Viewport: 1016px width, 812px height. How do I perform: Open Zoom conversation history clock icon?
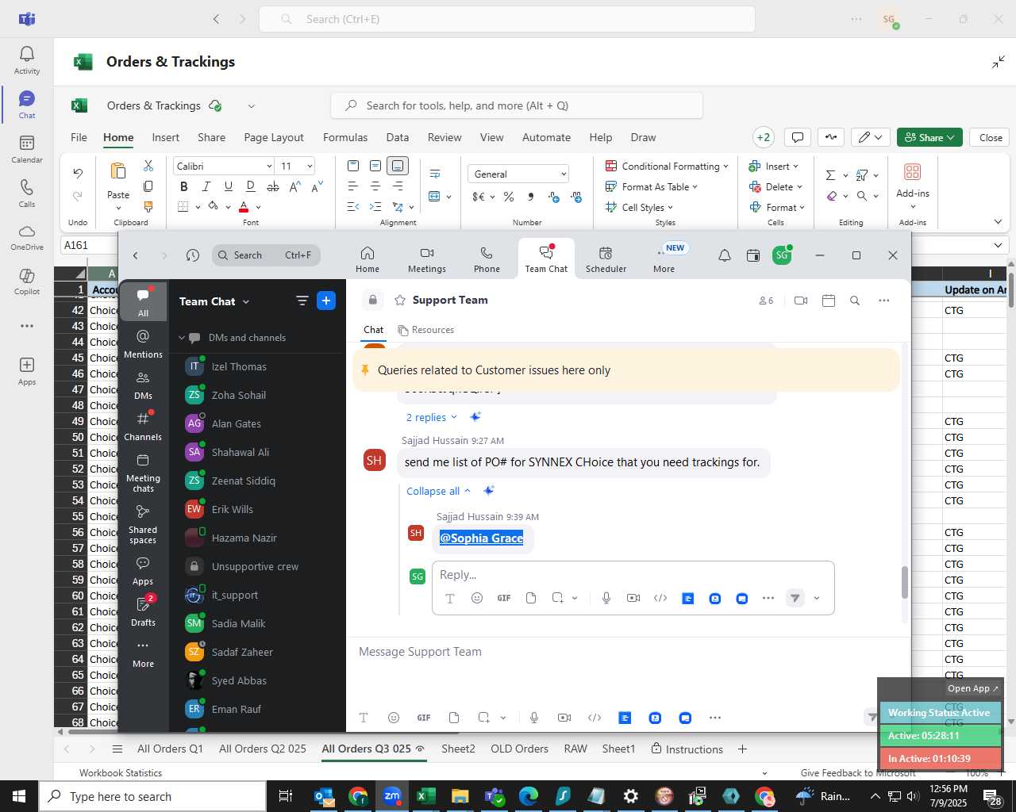193,255
